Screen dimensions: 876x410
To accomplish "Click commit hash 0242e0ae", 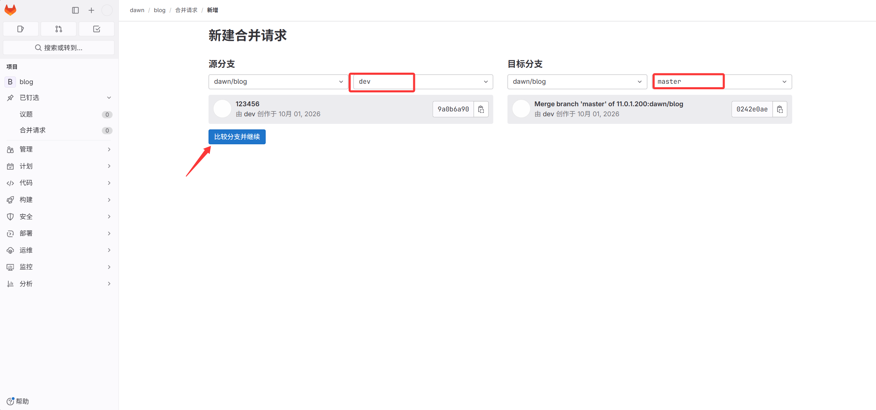I will pyautogui.click(x=752, y=109).
